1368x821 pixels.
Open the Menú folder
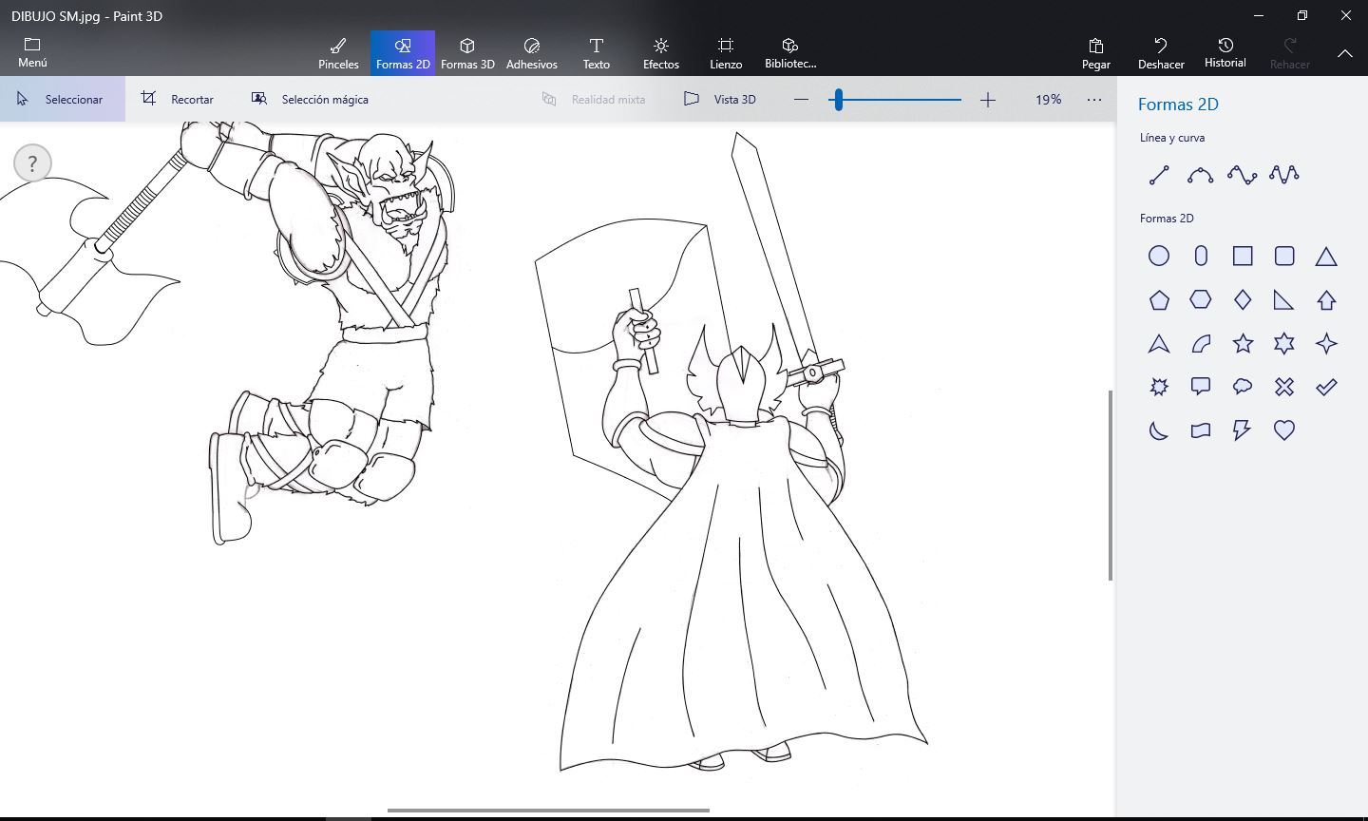(32, 52)
